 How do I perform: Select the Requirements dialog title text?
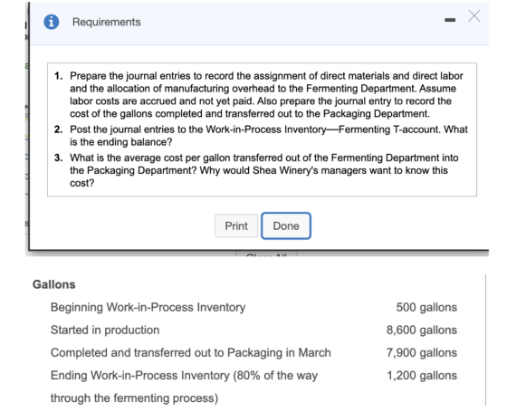[x=107, y=22]
